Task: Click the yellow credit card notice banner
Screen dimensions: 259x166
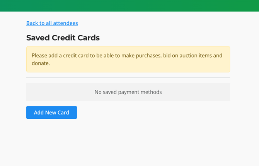Action: pos(128,59)
